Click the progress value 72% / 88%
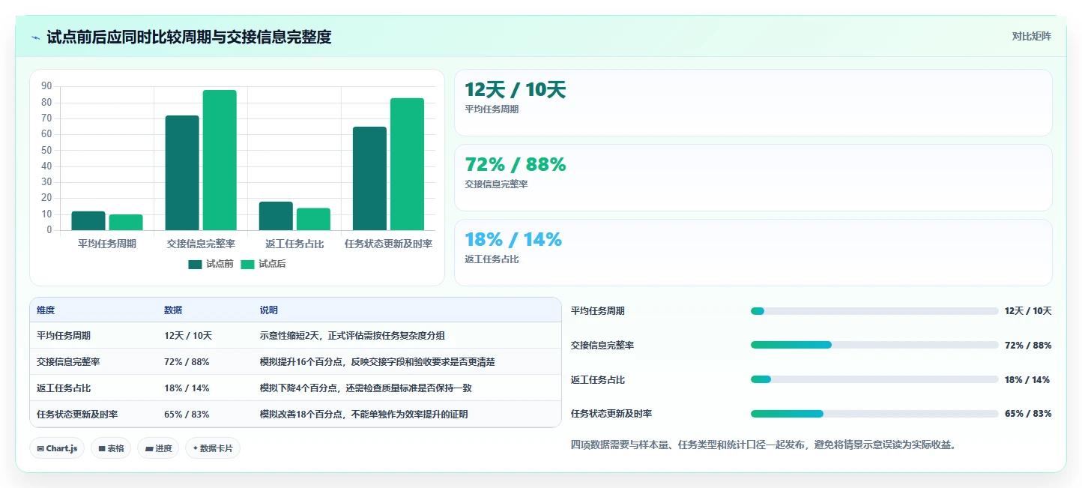The height and width of the screenshot is (488, 1082). click(1028, 346)
